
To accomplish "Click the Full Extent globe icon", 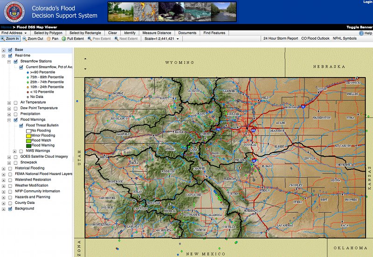I will pyautogui.click(x=73, y=39).
